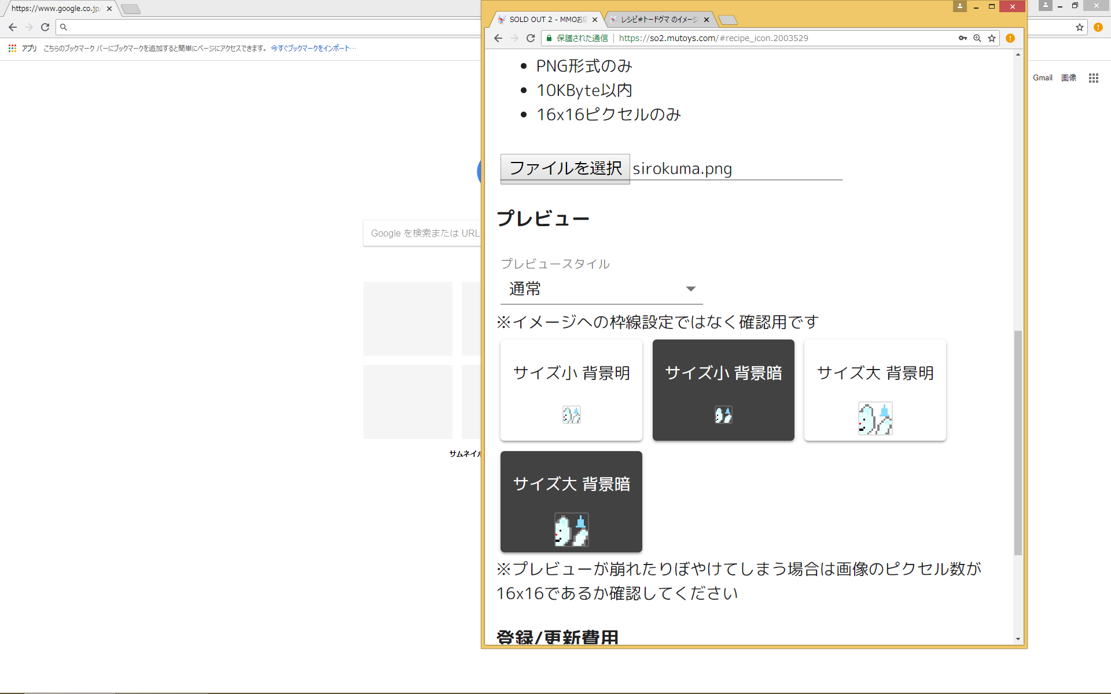Open the Google apps grid icon
This screenshot has height=694, width=1111.
click(1093, 78)
